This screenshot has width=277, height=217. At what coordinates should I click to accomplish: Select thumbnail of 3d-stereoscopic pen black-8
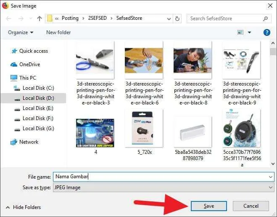click(193, 60)
